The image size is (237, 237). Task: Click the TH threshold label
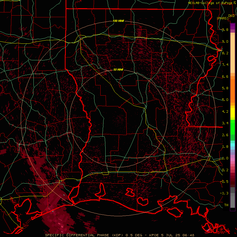point(226,205)
